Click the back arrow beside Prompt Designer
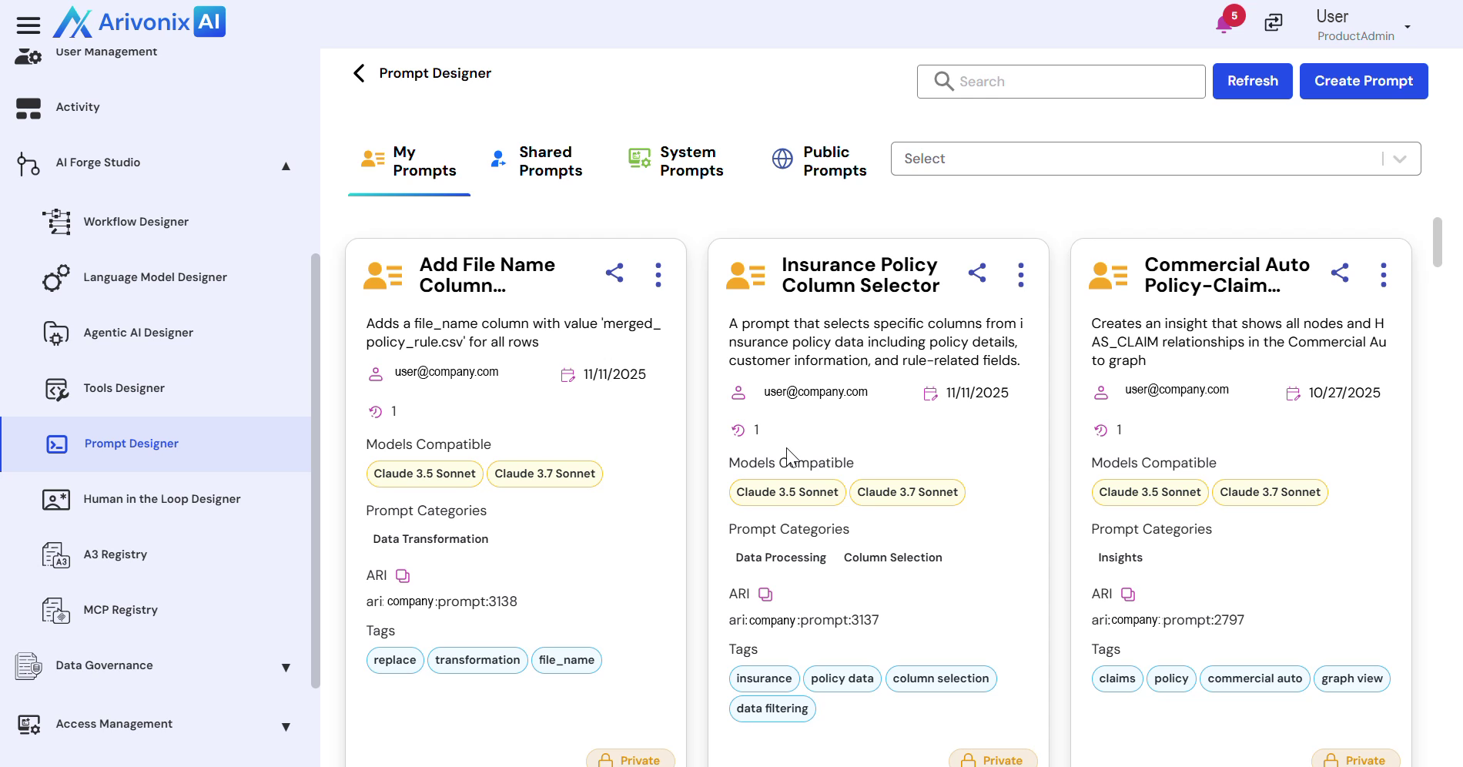Viewport: 1463px width, 767px height. pyautogui.click(x=359, y=73)
